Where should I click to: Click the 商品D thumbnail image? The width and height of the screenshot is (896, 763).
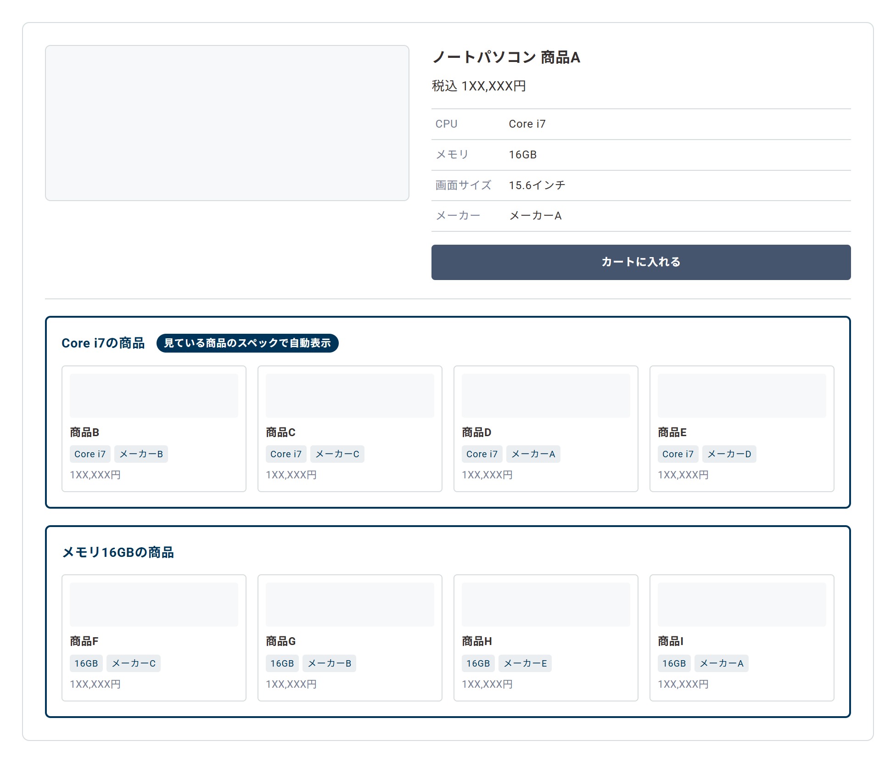[546, 396]
